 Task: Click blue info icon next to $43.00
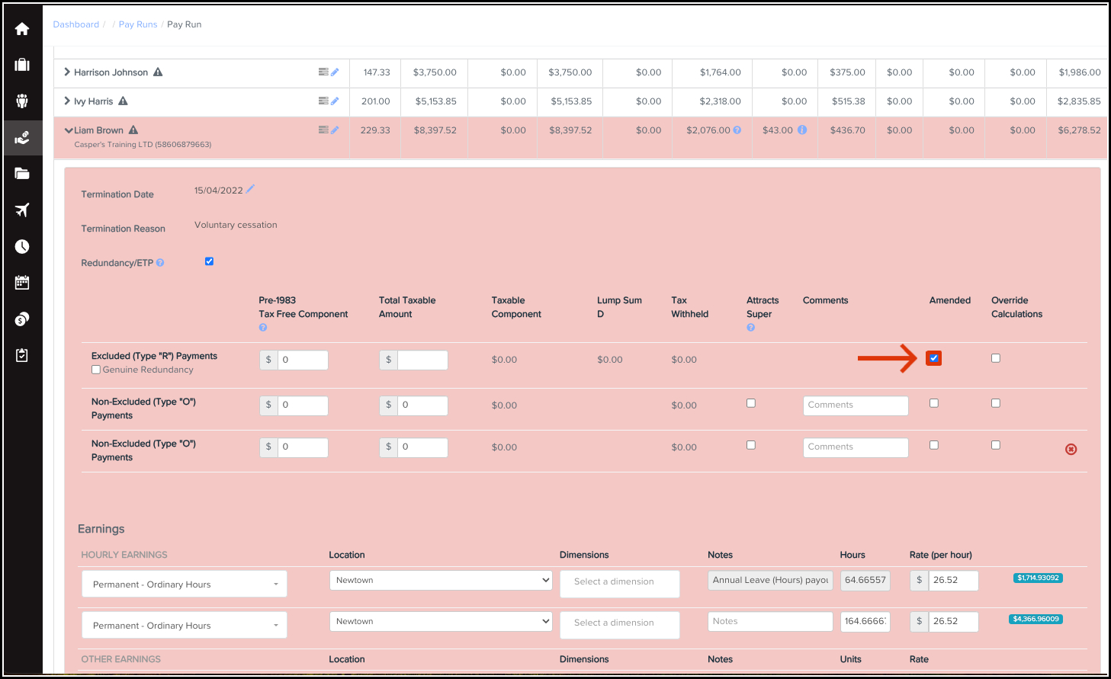[802, 130]
